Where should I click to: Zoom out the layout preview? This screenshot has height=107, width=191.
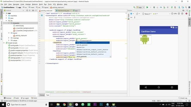(172, 14)
